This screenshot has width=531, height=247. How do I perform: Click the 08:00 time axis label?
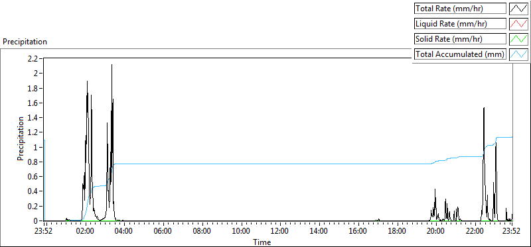click(202, 232)
